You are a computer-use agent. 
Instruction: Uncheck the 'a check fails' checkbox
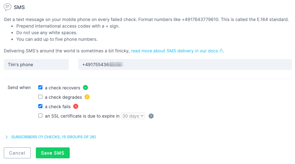(x=40, y=106)
